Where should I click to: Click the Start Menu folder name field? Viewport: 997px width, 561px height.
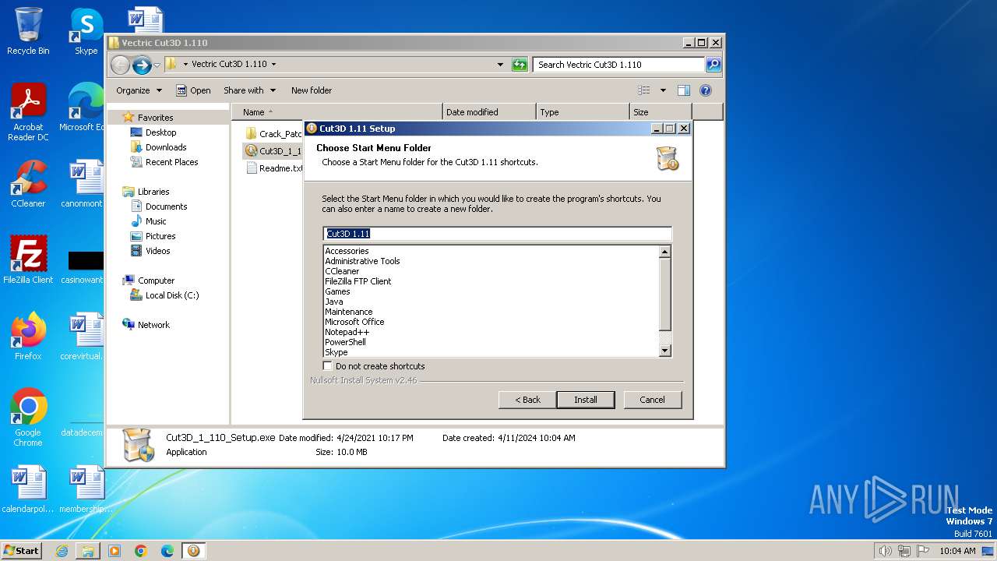pyautogui.click(x=497, y=234)
